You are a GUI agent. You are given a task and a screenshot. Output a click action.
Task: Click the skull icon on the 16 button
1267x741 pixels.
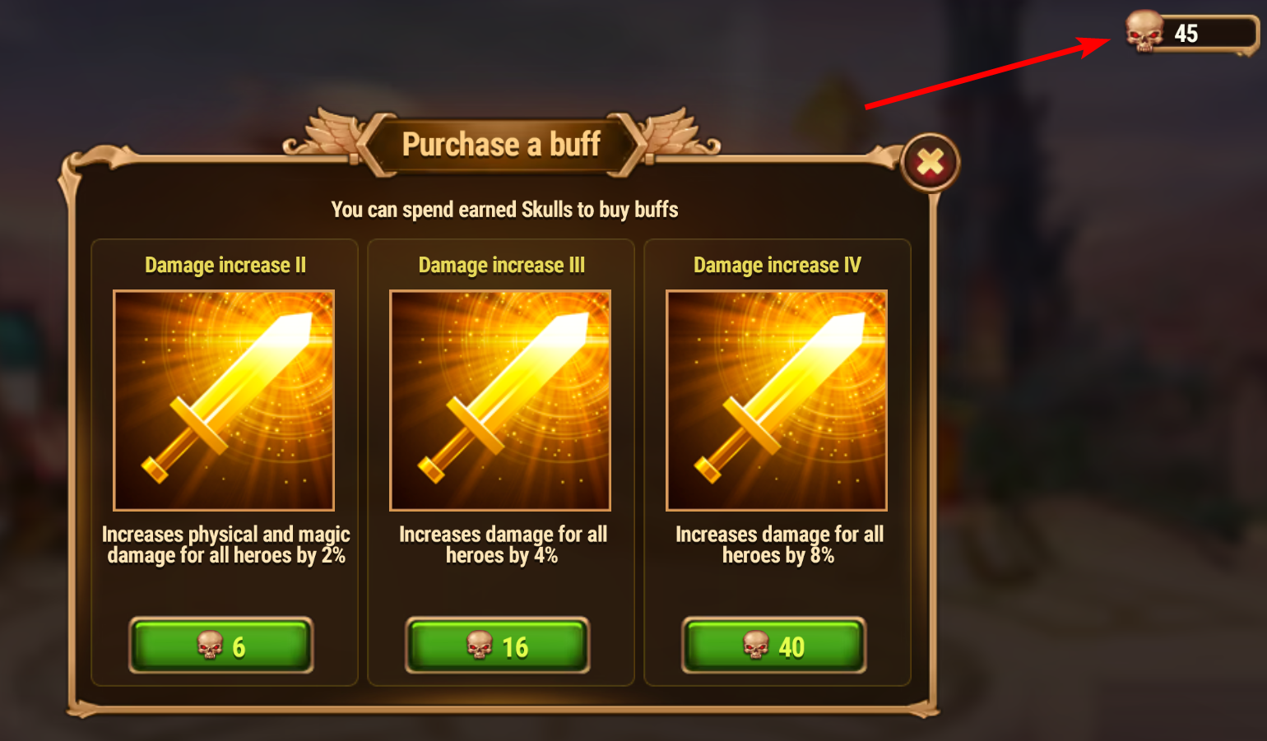click(x=479, y=646)
